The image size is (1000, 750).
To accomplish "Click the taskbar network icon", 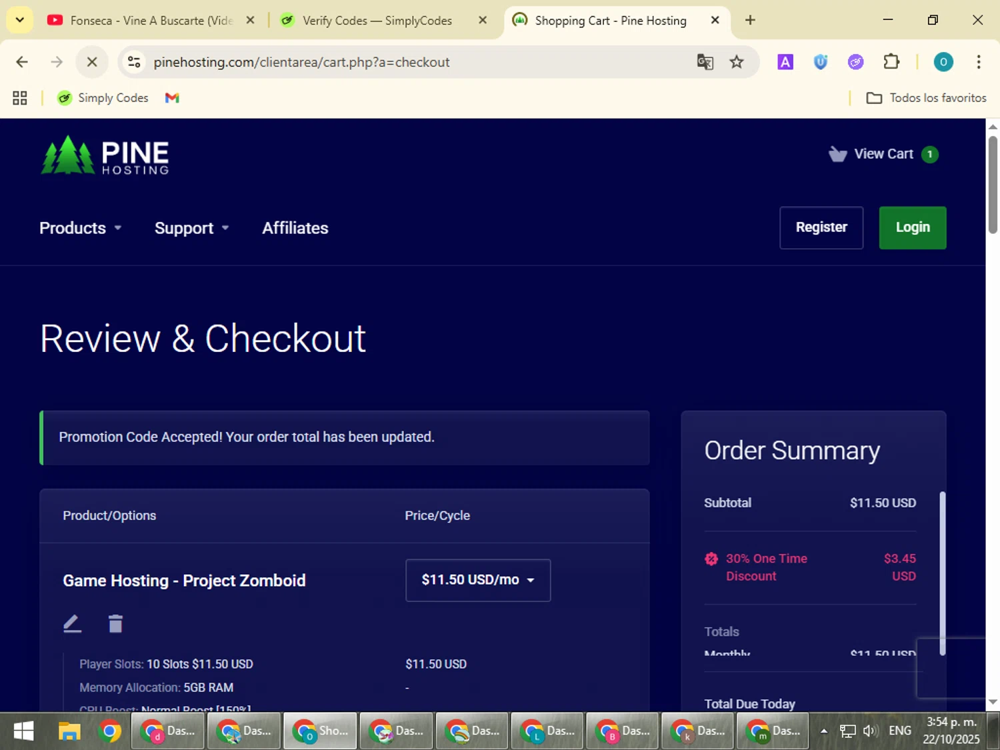I will [x=847, y=731].
